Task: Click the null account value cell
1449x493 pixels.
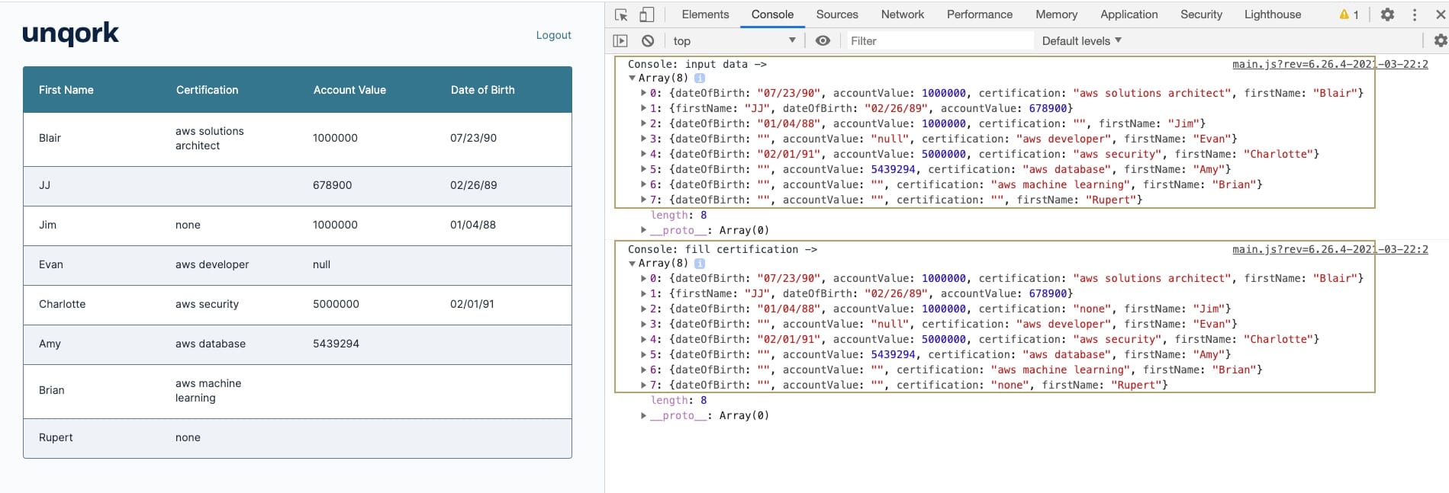Action: pos(321,264)
